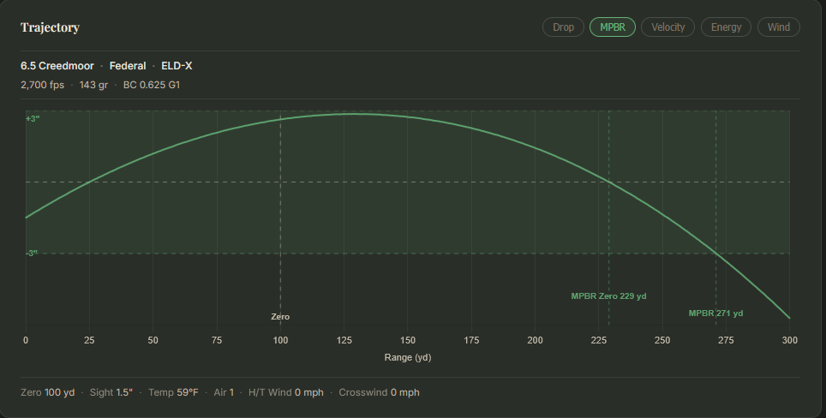Click the +3" upper limit label

33,119
